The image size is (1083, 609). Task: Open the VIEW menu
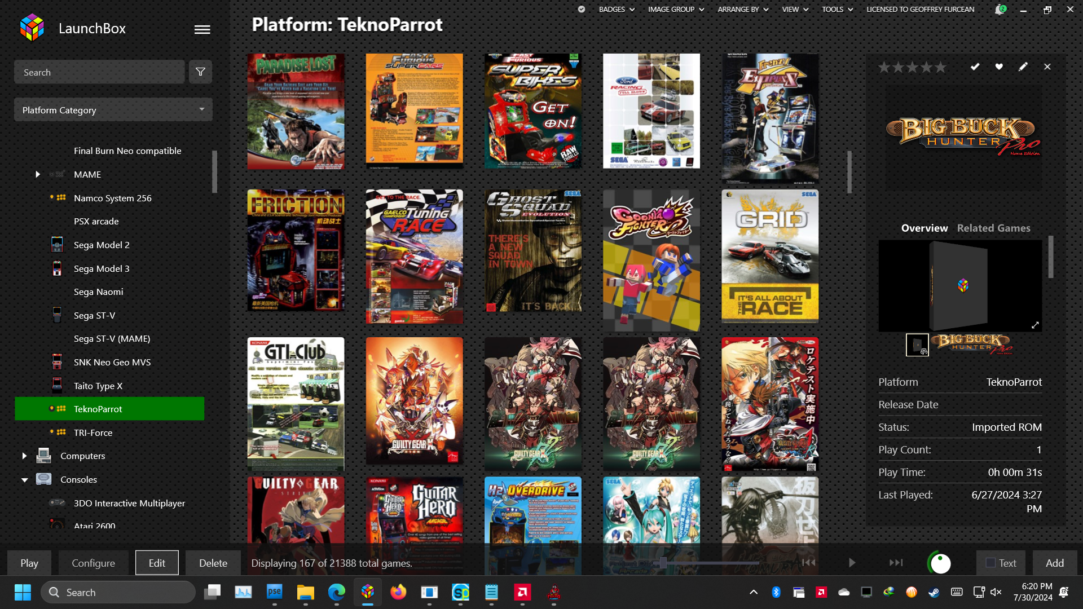tap(795, 10)
